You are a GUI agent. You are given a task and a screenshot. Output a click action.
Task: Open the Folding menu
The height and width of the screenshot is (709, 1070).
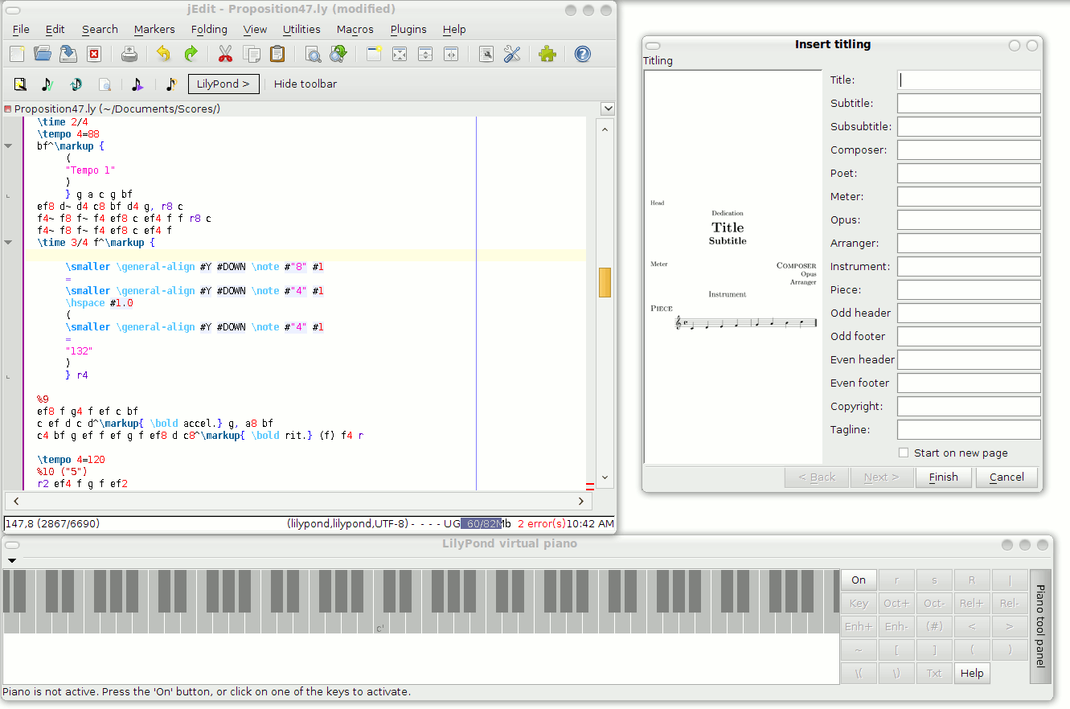tap(209, 29)
